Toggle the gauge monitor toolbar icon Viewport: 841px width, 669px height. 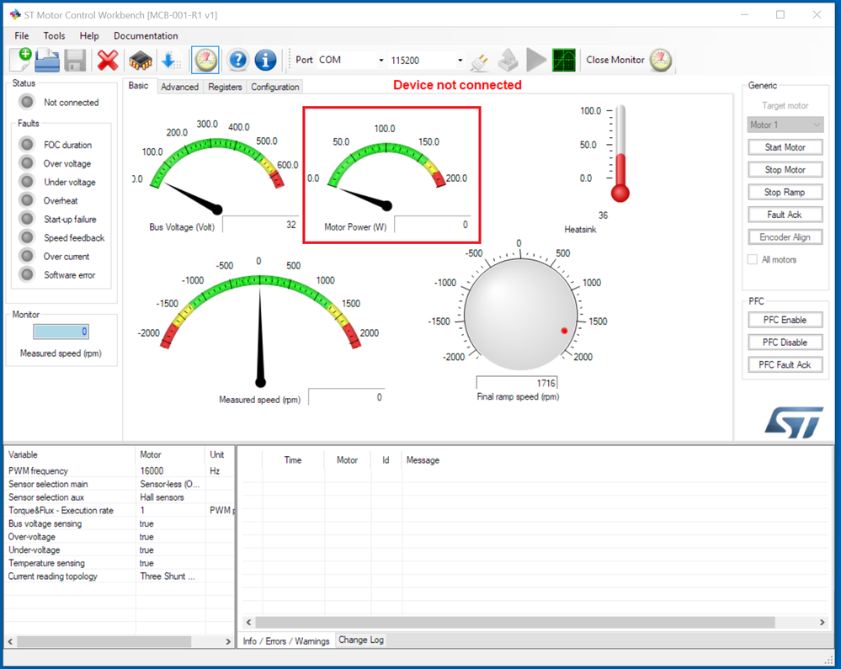205,60
